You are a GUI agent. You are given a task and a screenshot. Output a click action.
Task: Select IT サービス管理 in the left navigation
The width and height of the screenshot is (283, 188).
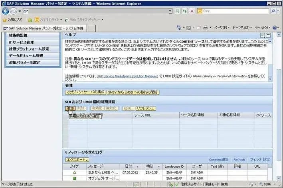33,42
